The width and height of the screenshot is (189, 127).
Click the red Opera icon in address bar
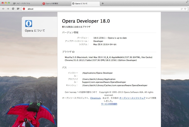24,9
